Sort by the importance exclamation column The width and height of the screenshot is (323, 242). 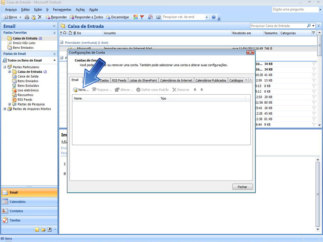pos(61,33)
